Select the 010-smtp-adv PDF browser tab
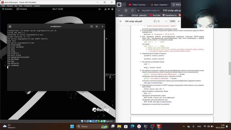This screenshot has width=231, height=130. [176, 5]
